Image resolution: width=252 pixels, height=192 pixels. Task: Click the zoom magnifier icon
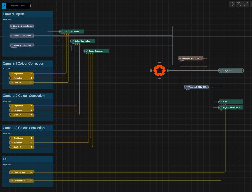click(239, 4)
